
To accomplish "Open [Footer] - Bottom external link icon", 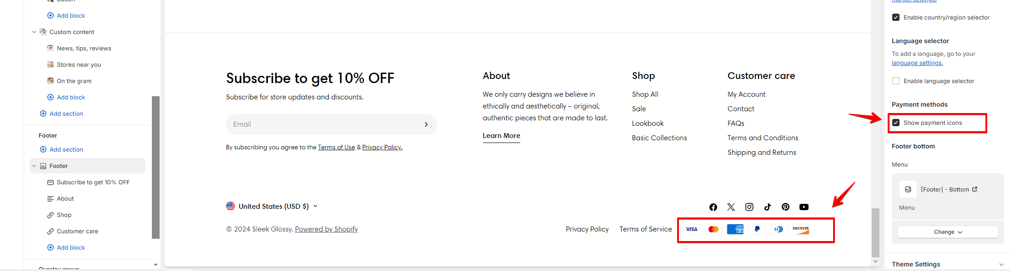I will click(975, 189).
